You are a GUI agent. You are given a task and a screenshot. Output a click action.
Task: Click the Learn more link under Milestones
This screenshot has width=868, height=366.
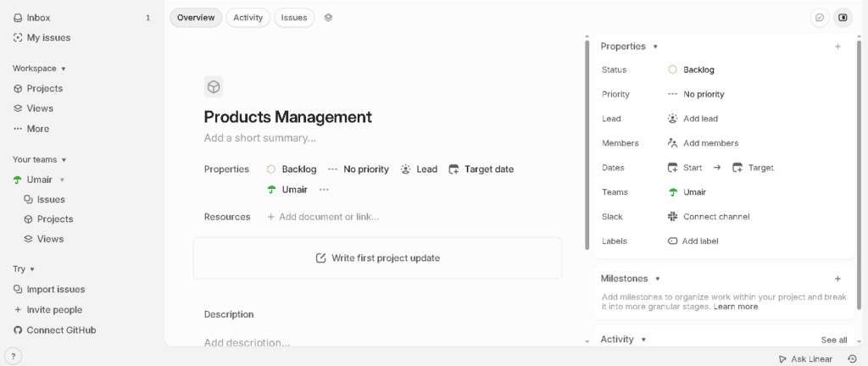pos(736,307)
